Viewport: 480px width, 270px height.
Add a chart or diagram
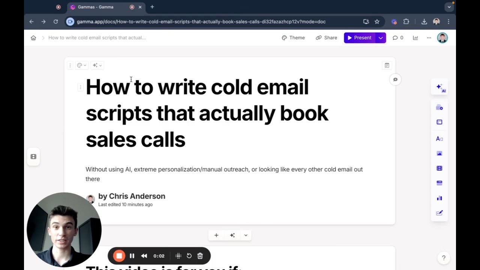[x=439, y=198]
